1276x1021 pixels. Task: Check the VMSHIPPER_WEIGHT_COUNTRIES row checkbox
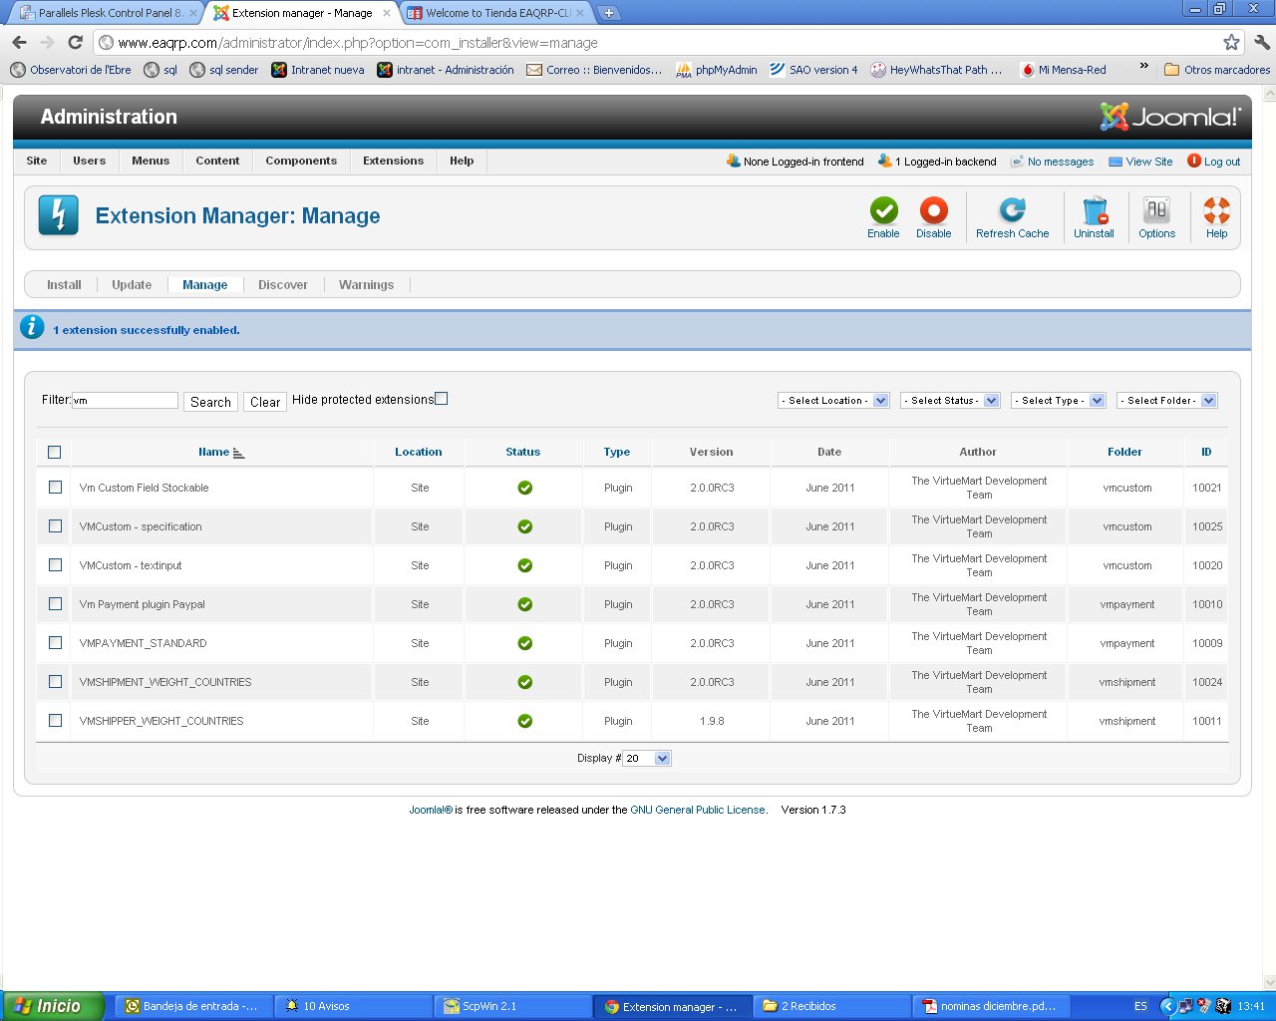(x=55, y=721)
